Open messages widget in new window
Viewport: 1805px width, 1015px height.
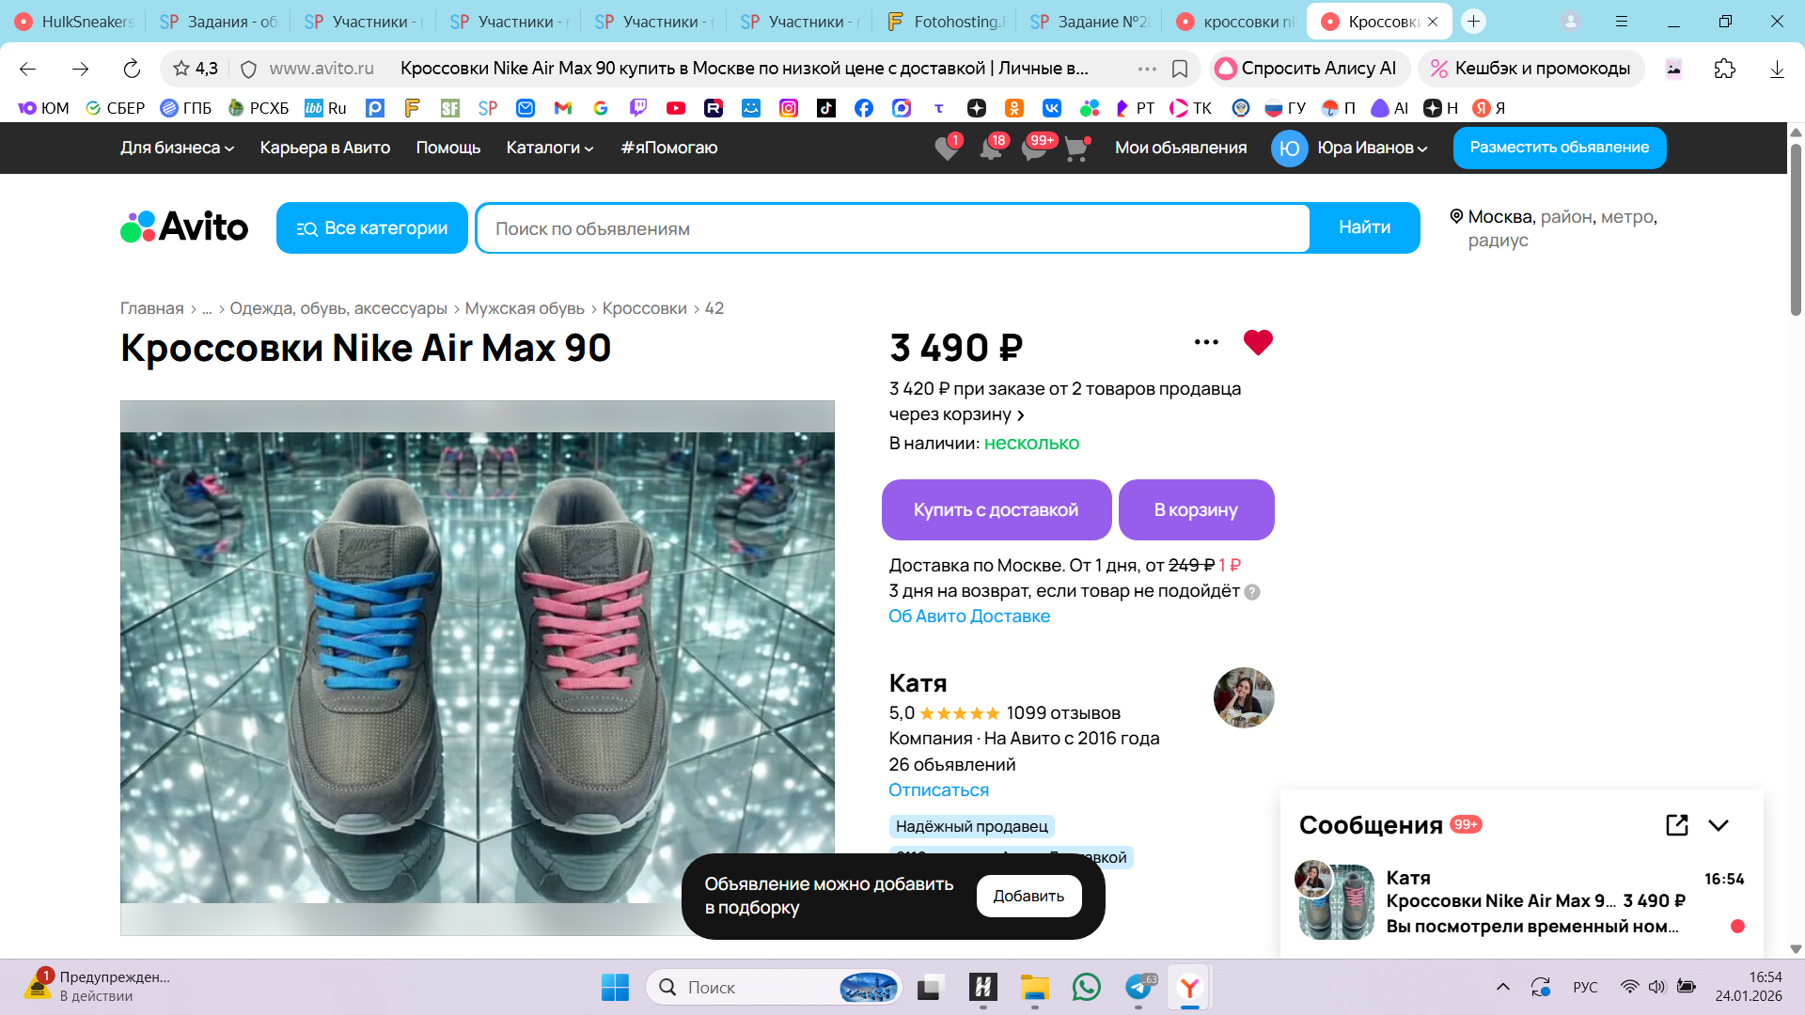coord(1676,825)
